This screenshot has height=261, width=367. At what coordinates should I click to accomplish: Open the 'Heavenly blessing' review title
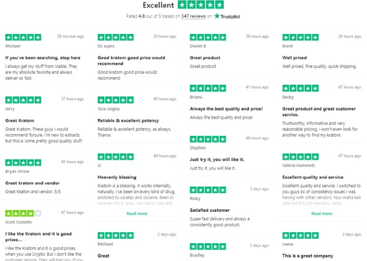[117, 177]
